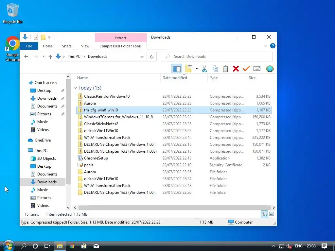
Task: Toggle the navigation pane toolbar icon
Action: tap(177, 69)
